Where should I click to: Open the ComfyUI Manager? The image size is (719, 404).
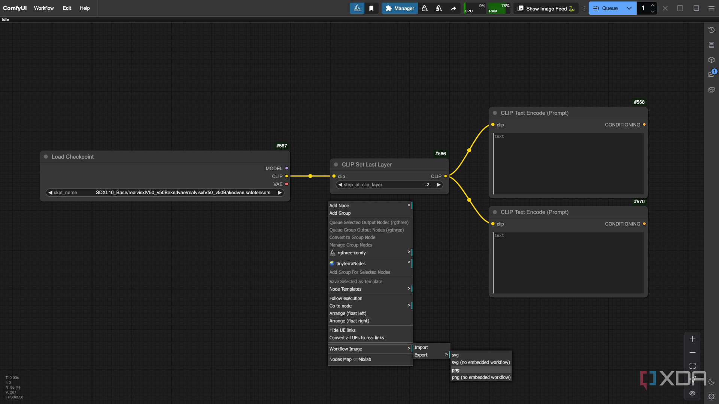(x=400, y=8)
